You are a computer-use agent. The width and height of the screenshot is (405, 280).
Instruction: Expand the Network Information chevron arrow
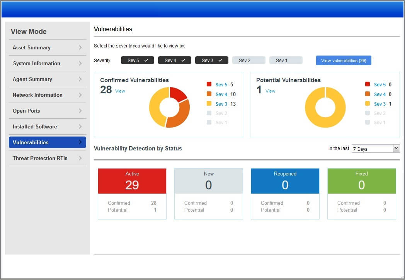(80, 95)
